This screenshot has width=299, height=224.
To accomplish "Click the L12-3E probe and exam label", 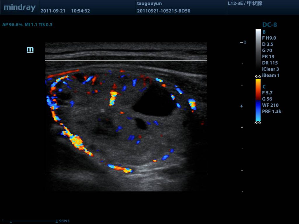I will click(x=245, y=3).
